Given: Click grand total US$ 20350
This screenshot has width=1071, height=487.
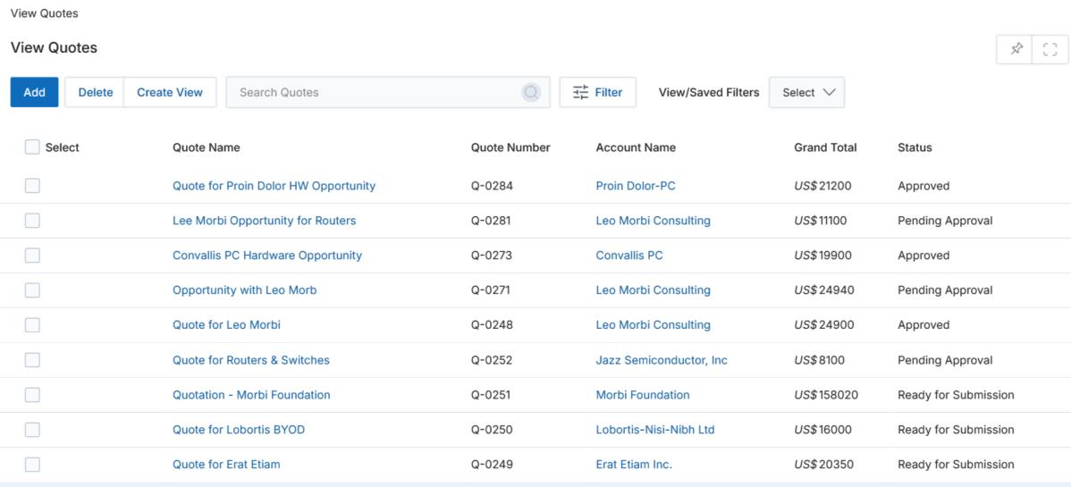Looking at the screenshot, I should [823, 465].
